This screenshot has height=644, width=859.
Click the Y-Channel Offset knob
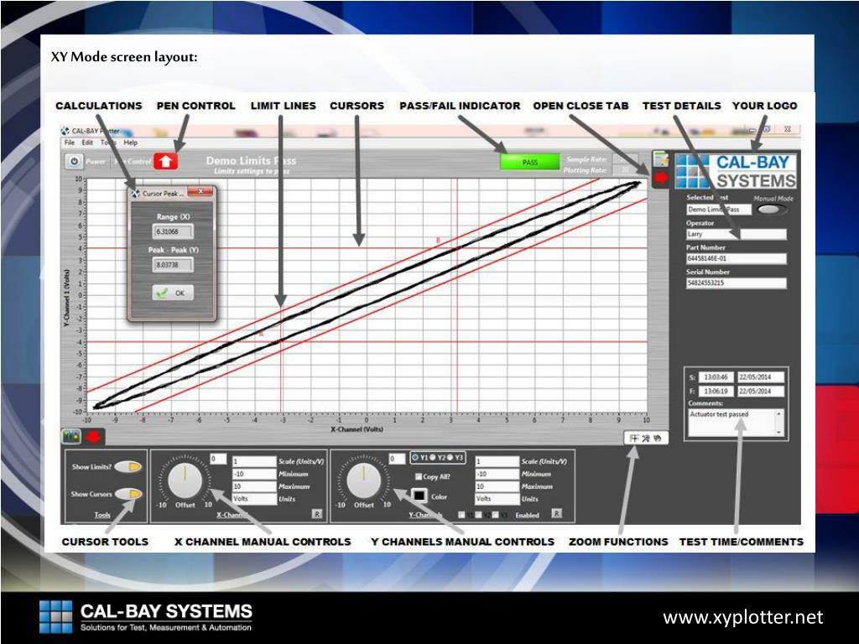coord(364,481)
